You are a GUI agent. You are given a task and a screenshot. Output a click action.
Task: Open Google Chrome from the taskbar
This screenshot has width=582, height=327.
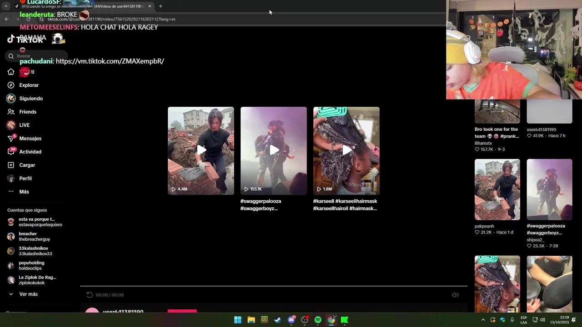331,320
